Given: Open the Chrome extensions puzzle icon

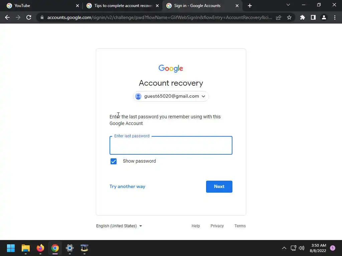Looking at the screenshot, I should click(x=303, y=17).
